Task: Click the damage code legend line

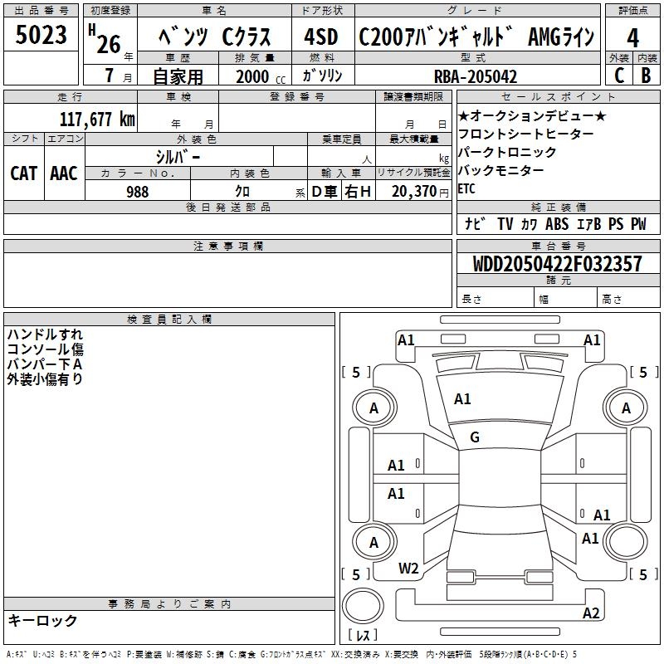Action: tap(291, 654)
